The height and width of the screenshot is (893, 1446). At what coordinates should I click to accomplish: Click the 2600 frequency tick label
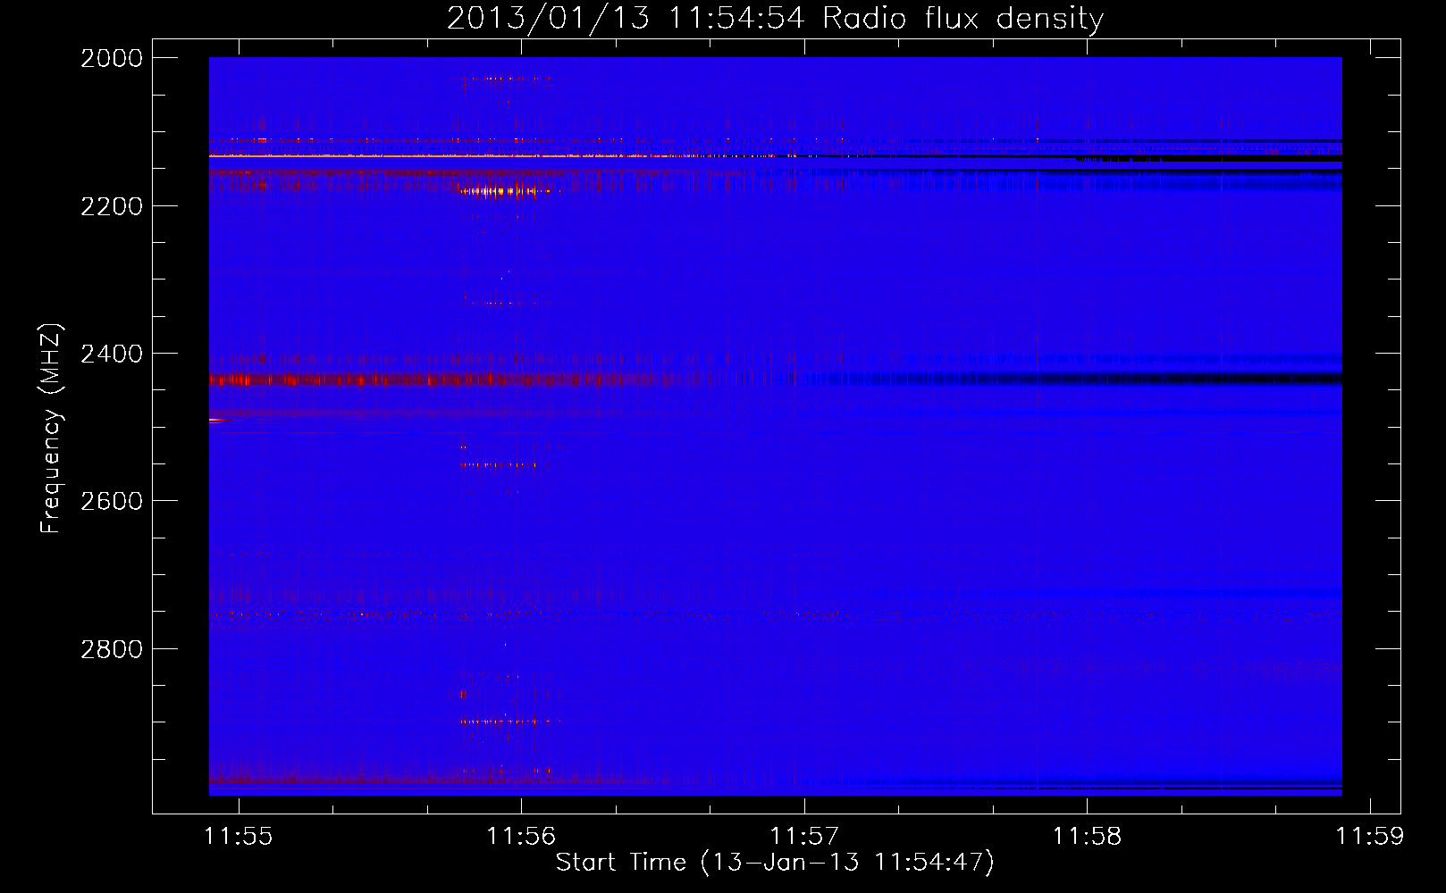click(x=112, y=501)
